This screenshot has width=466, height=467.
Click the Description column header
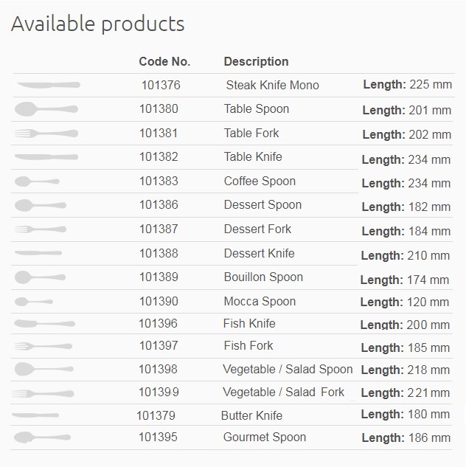click(256, 62)
